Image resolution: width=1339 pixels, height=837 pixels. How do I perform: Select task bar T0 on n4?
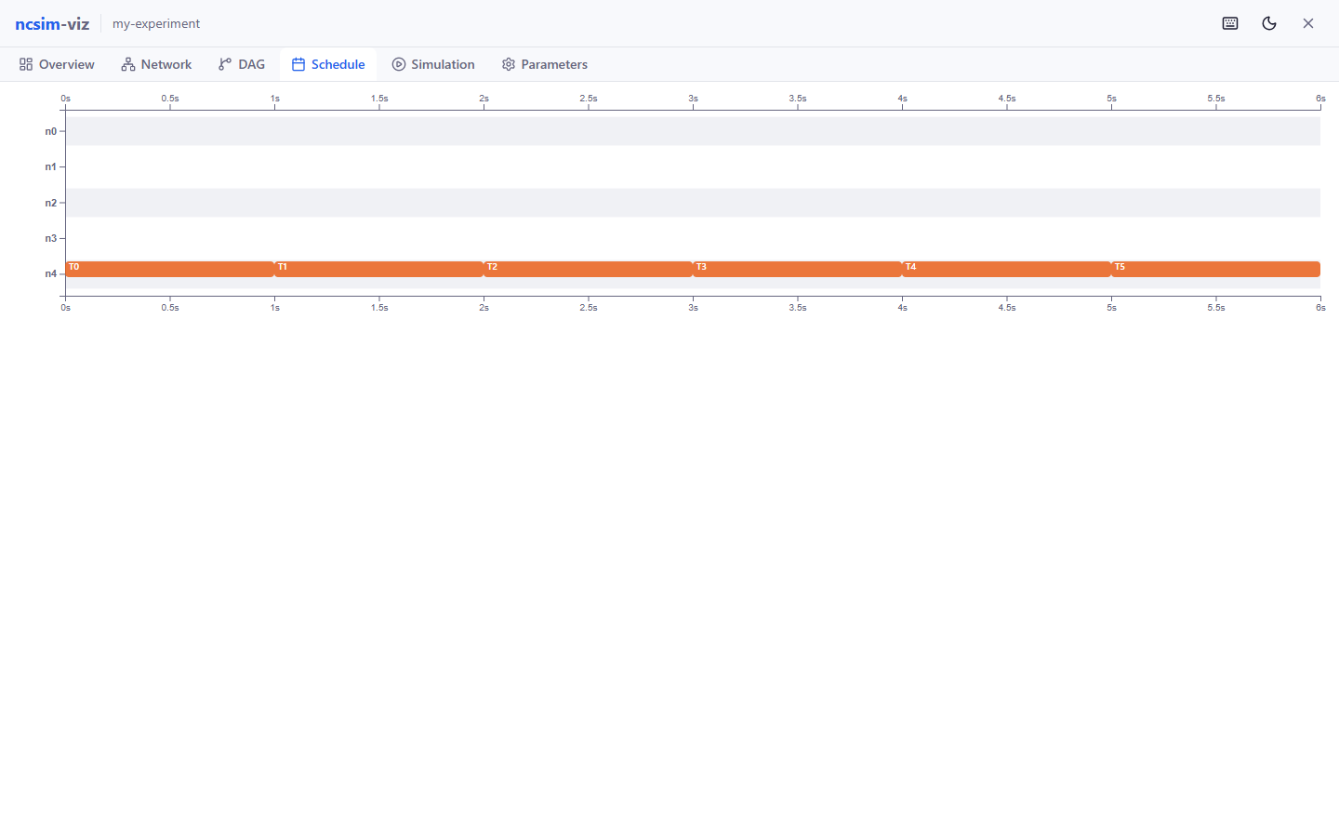[x=169, y=269]
